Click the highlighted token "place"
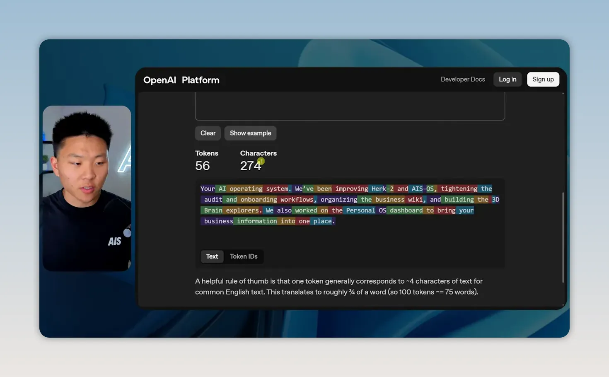Screen dimensions: 609x377 (321, 221)
